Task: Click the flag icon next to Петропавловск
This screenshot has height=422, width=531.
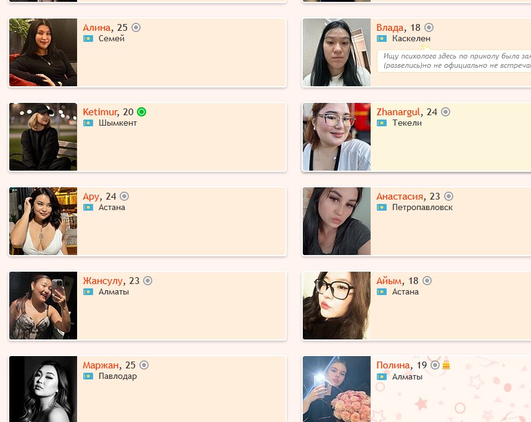Action: (x=382, y=208)
